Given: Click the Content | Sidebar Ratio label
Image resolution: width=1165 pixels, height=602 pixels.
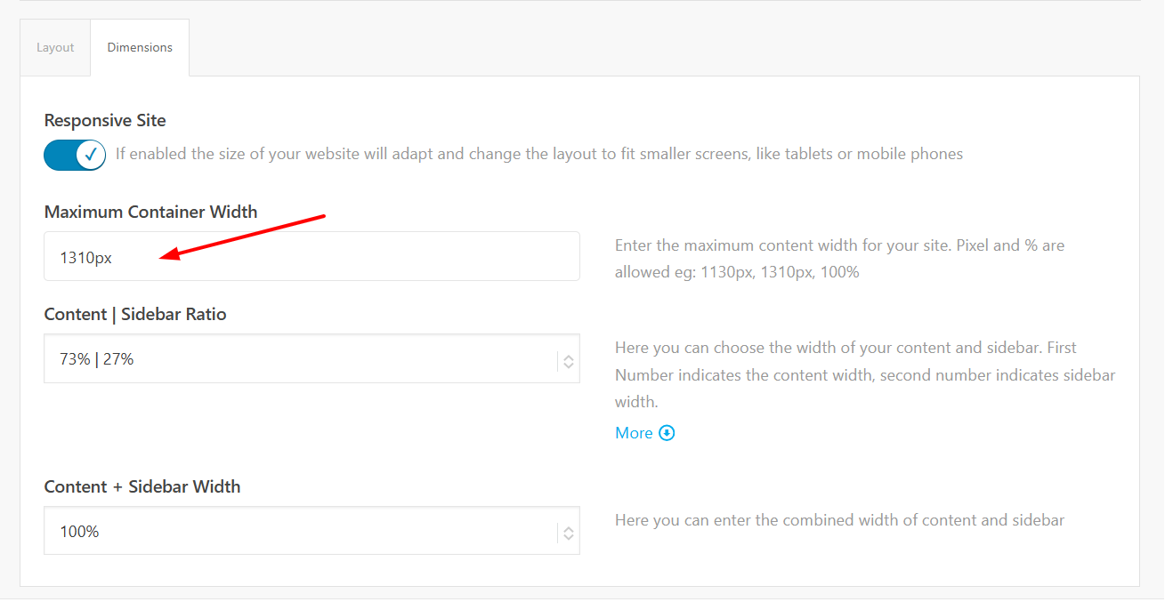Looking at the screenshot, I should tap(135, 315).
